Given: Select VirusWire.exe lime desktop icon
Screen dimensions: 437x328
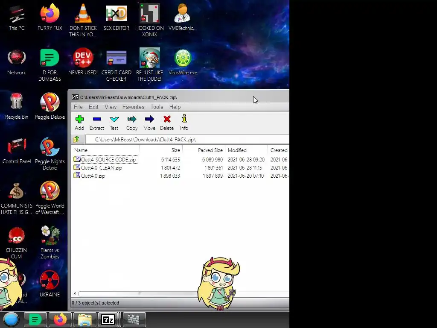Looking at the screenshot, I should (x=183, y=62).
